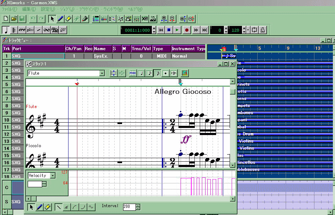The image size is (335, 215).
Task: Open the XG Editor icon
Action: pyautogui.click(x=145, y=19)
